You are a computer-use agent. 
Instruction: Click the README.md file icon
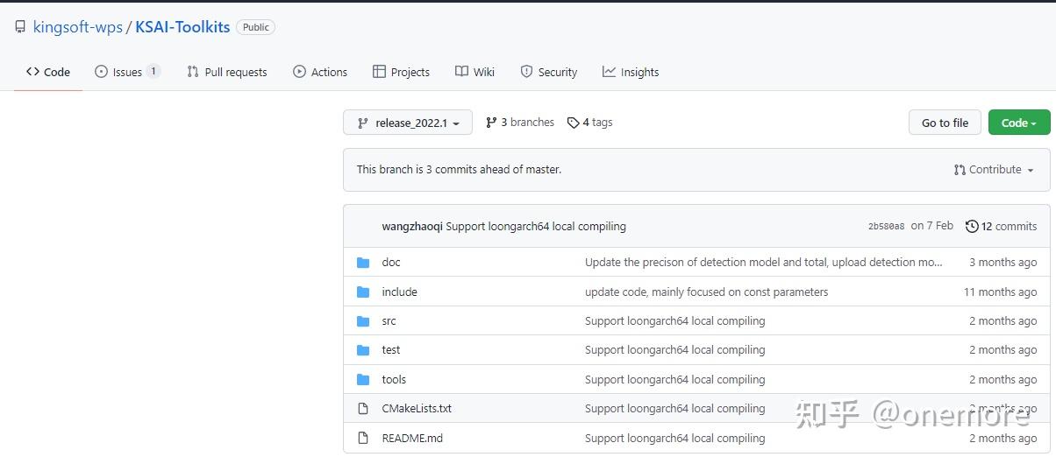[363, 438]
